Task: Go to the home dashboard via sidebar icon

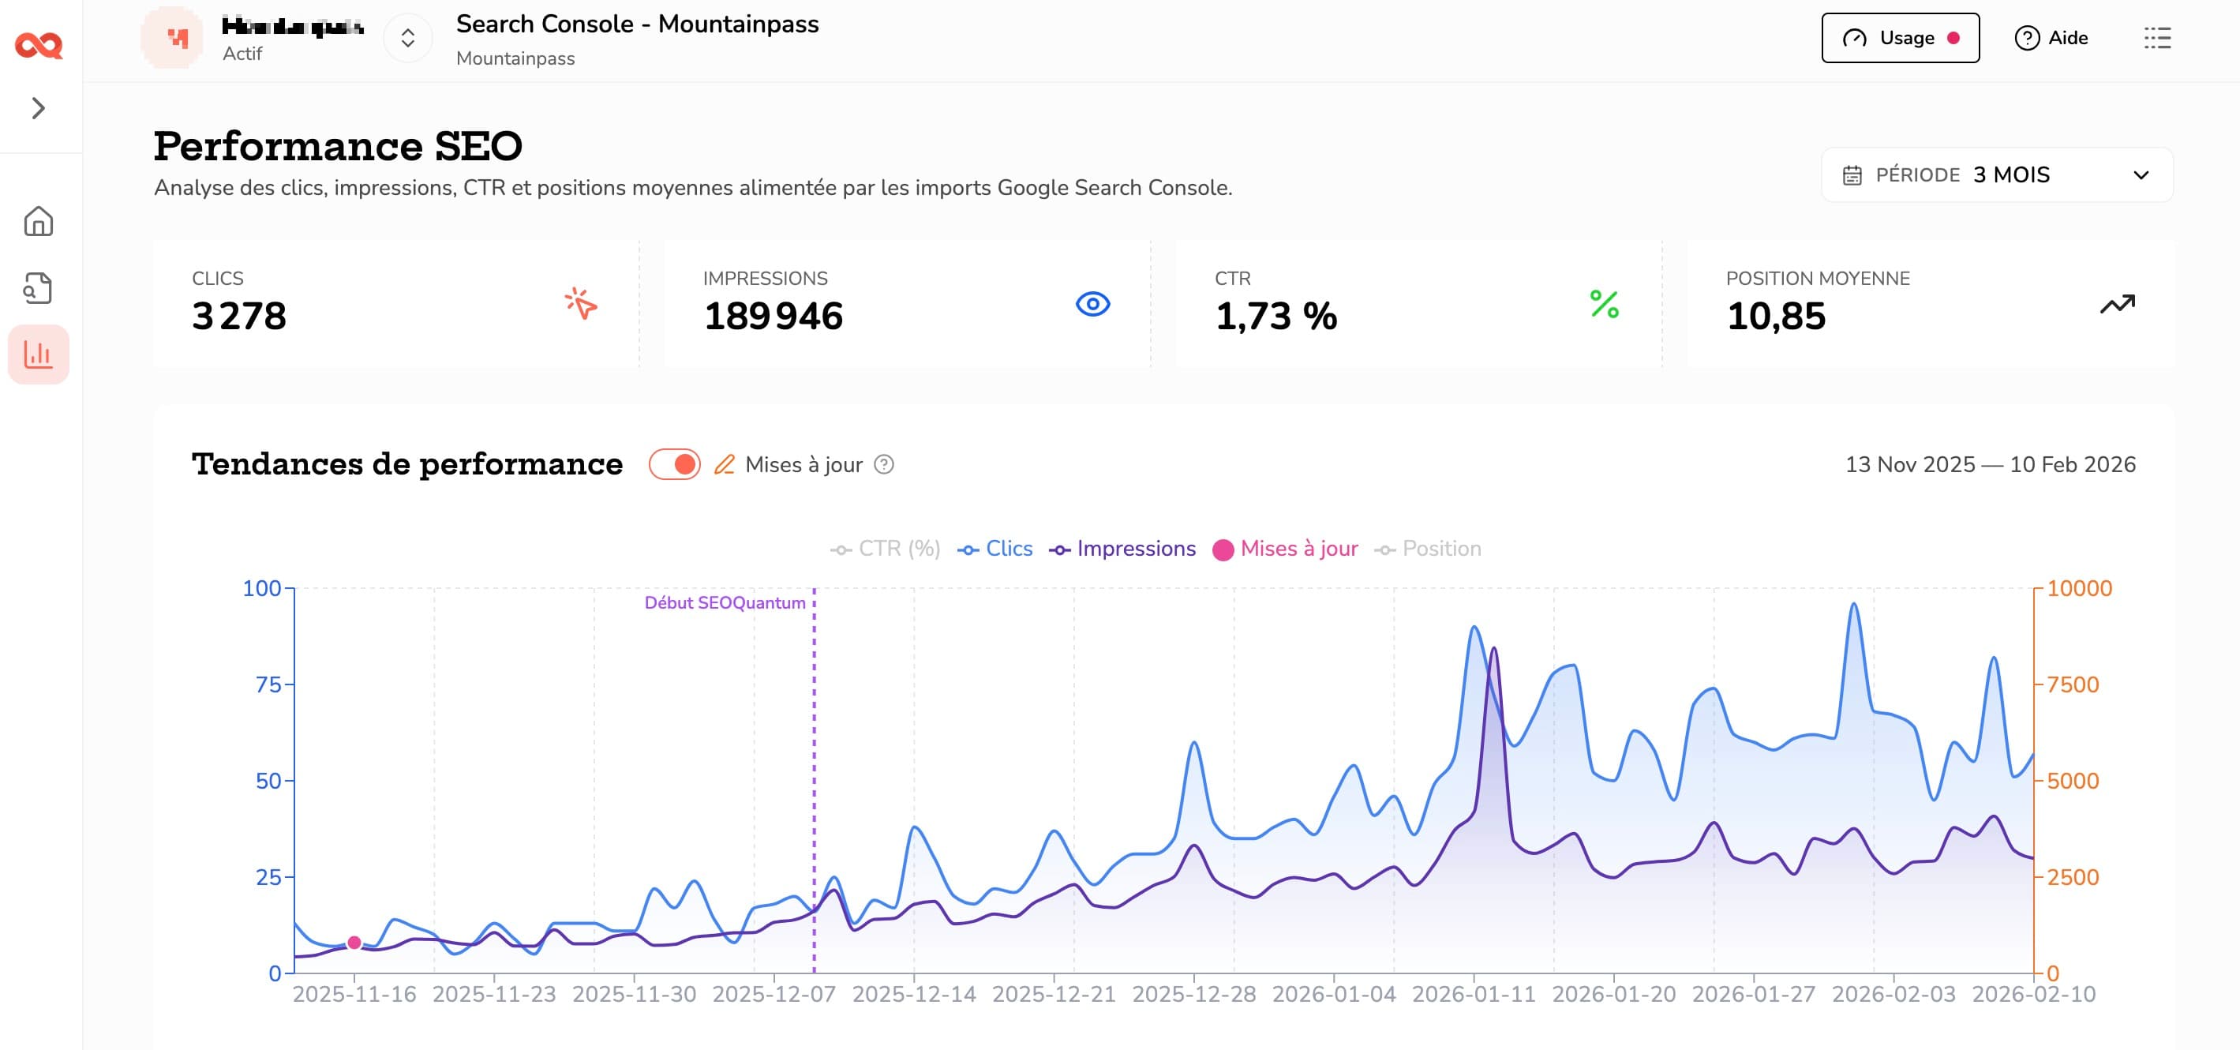Action: tap(39, 222)
